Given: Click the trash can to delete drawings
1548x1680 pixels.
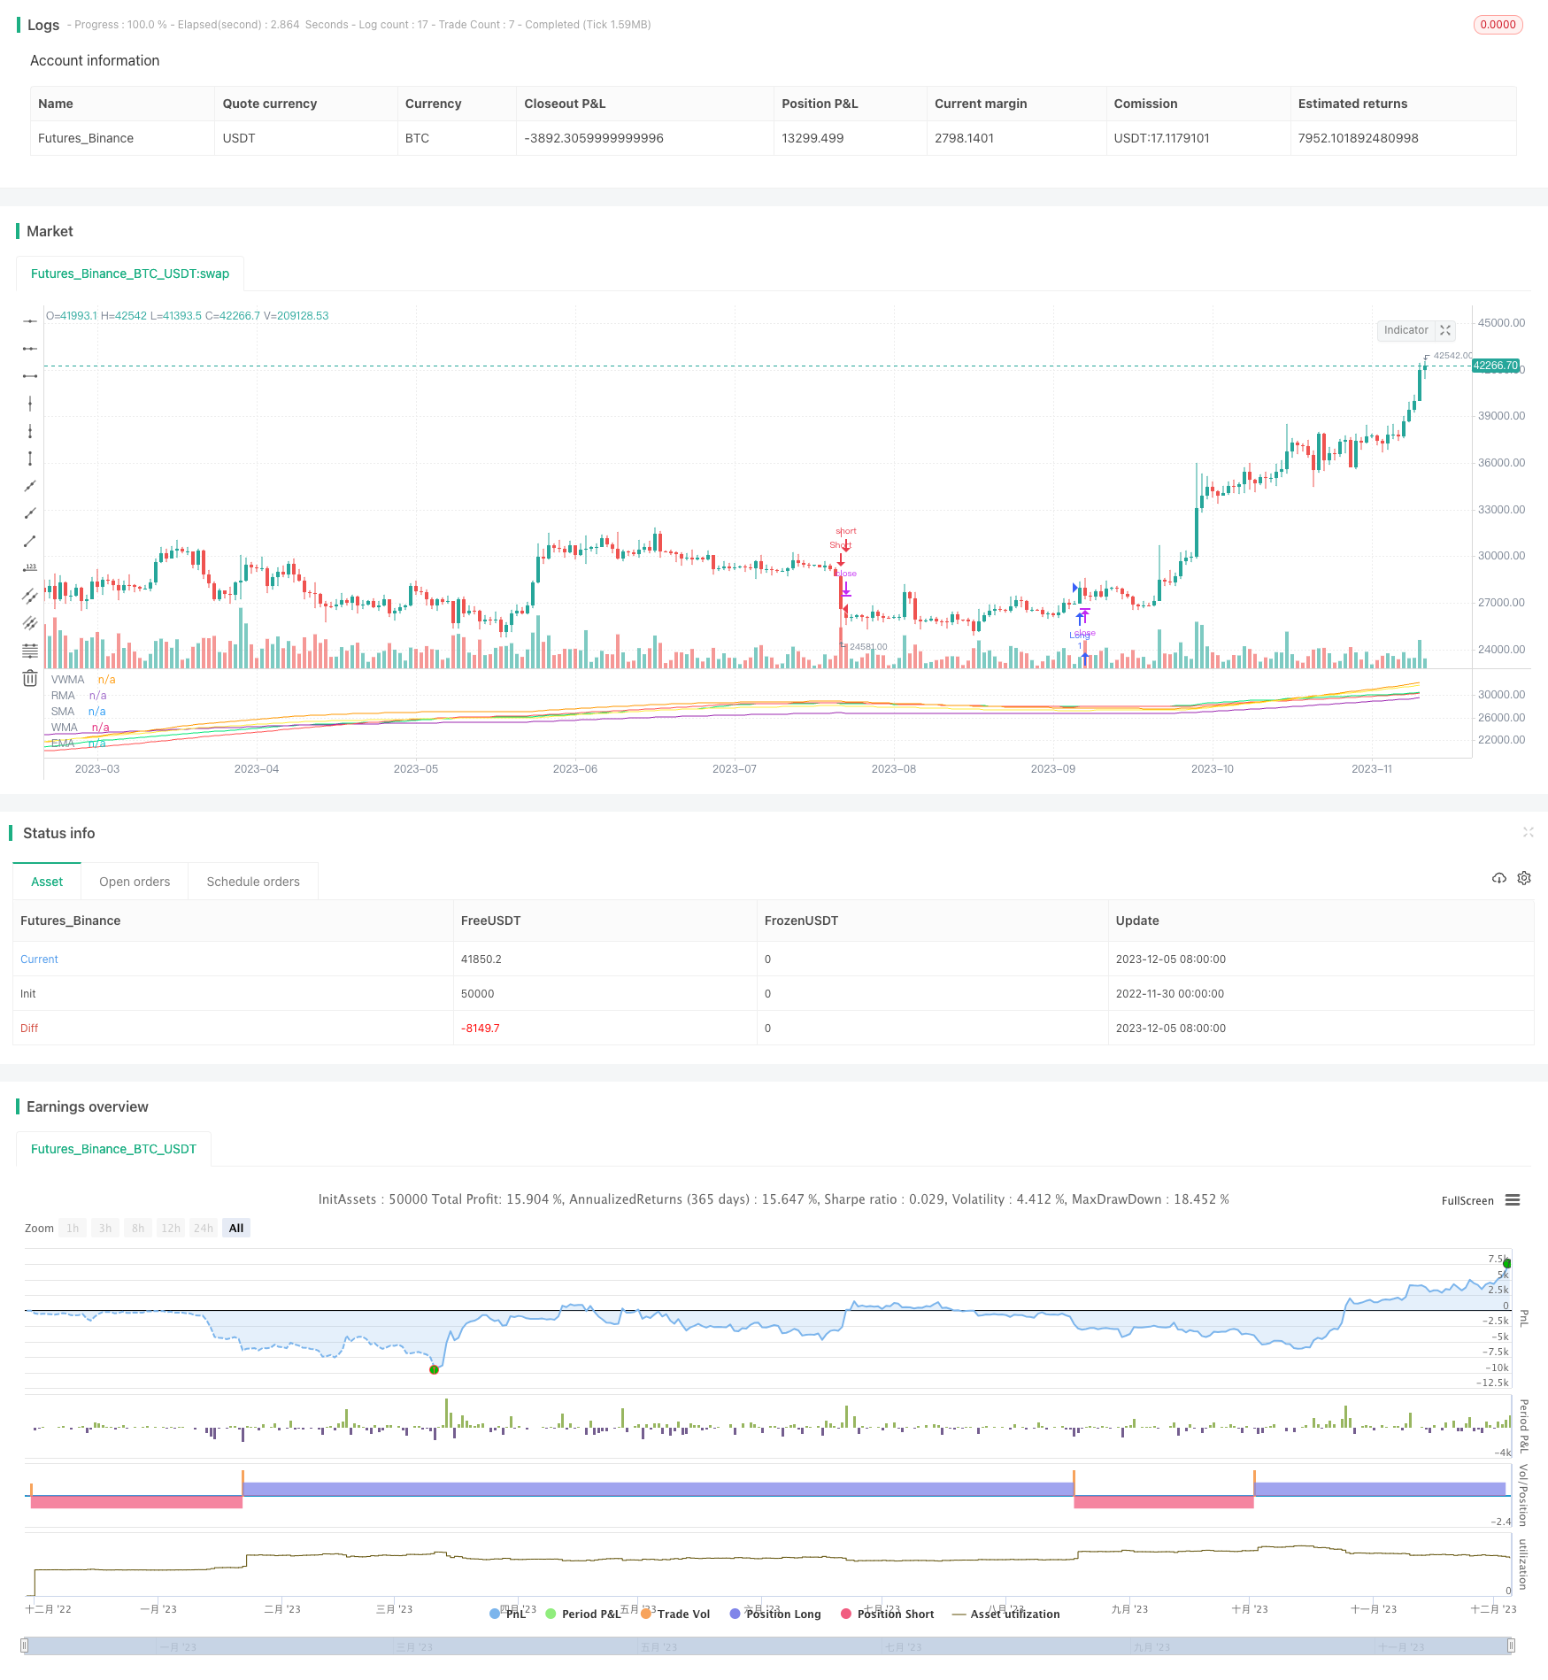Looking at the screenshot, I should 30,678.
